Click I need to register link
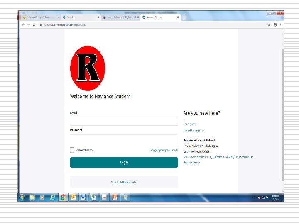The image size is (299, 224). click(x=194, y=131)
